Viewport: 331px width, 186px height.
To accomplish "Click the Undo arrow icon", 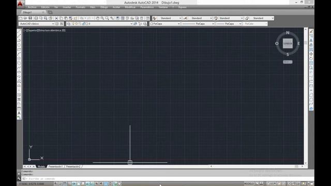I will tap(82, 19).
